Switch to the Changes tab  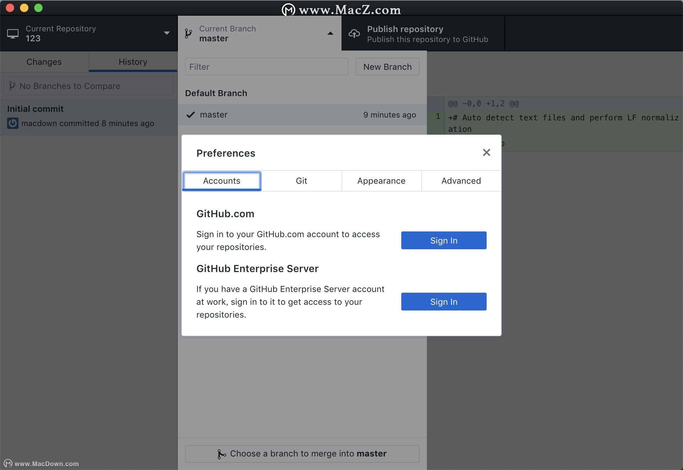44,61
